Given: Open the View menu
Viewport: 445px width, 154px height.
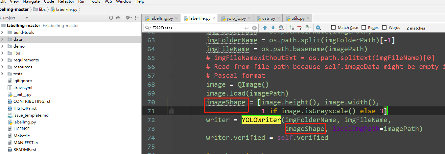Looking at the screenshot, I should tap(14, 2).
